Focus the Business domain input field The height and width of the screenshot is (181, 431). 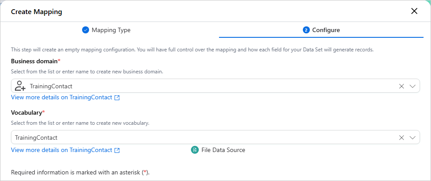pyautogui.click(x=215, y=86)
